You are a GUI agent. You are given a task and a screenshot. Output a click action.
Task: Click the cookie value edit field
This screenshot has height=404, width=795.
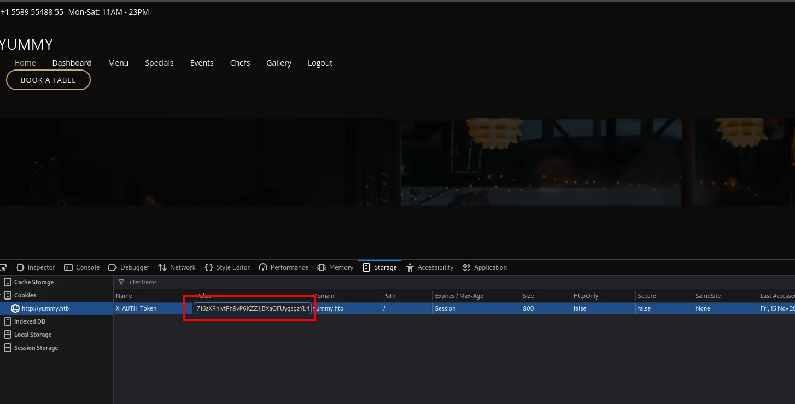click(x=252, y=308)
